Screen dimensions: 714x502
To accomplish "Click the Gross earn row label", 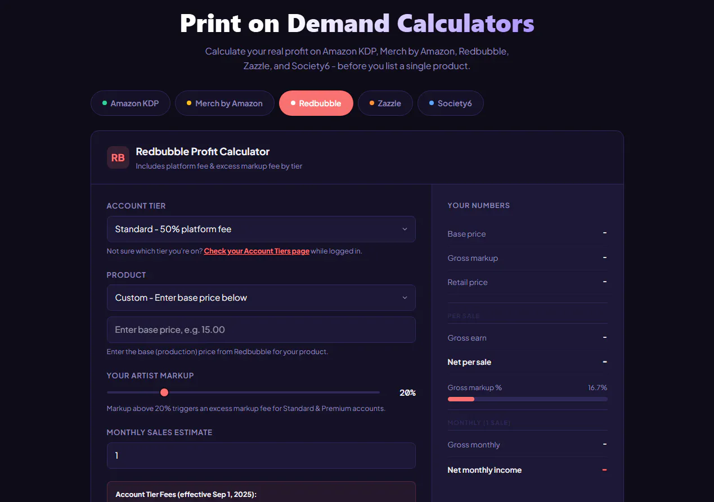I will pyautogui.click(x=467, y=338).
